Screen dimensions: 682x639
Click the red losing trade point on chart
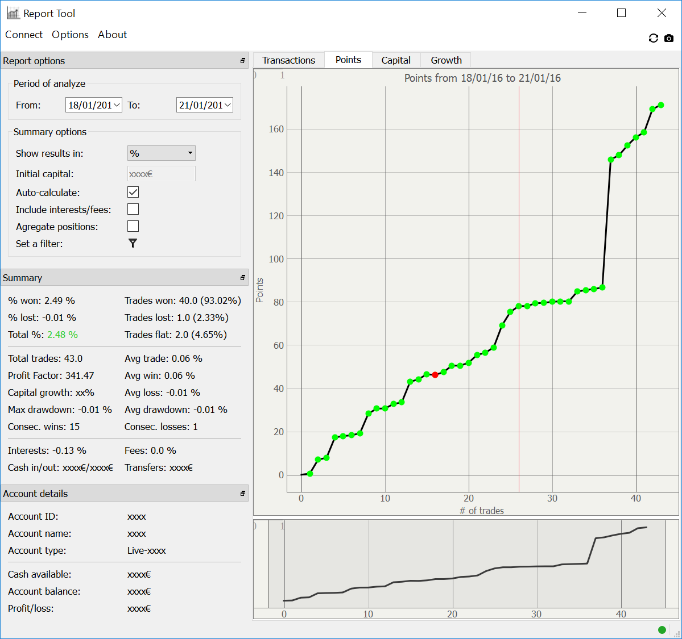[x=435, y=375]
